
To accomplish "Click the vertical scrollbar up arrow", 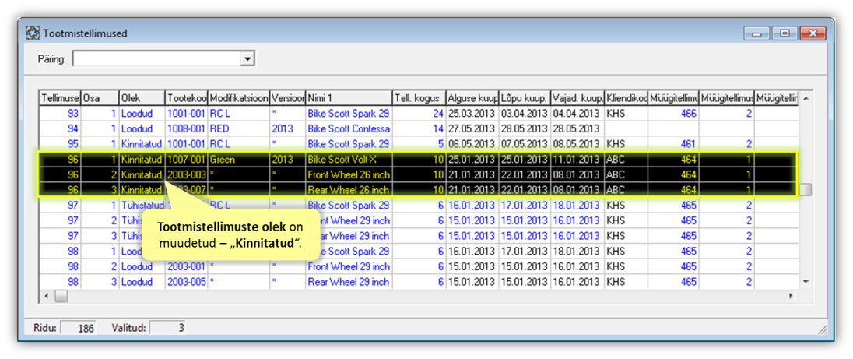I will [806, 98].
